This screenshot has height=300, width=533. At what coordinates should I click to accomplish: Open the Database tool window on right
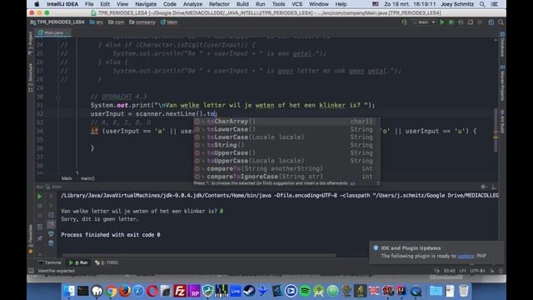pyautogui.click(x=502, y=44)
